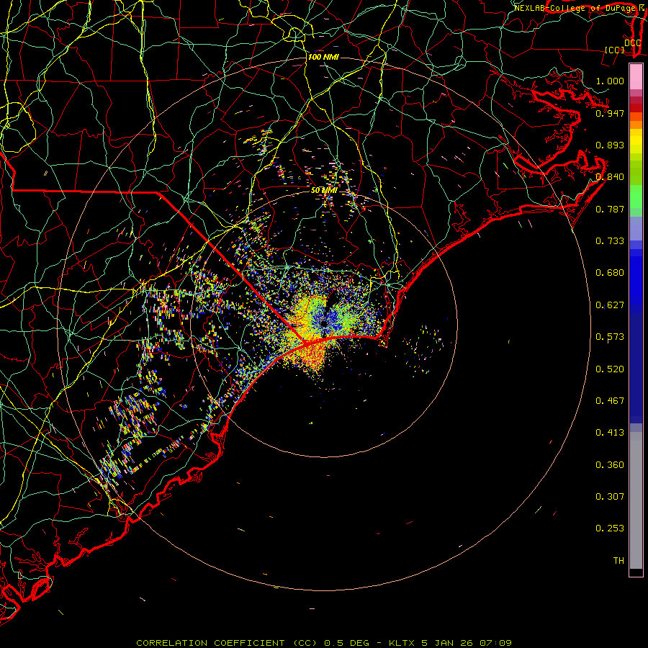Click the 0.947 legend value
Image resolution: width=648 pixels, height=648 pixels.
(x=610, y=113)
